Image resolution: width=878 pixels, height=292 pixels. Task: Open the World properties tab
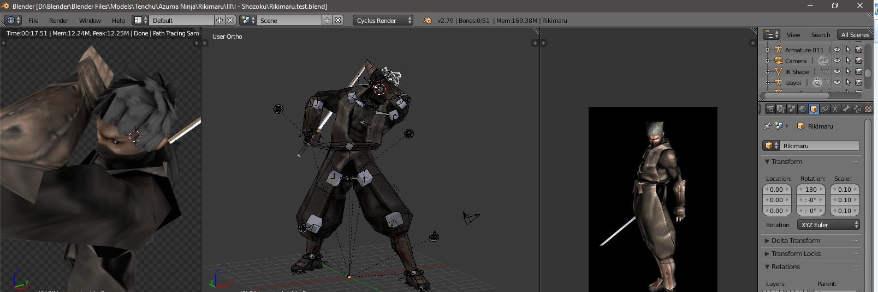click(803, 109)
